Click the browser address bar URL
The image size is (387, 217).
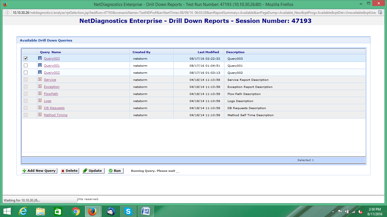[194, 13]
